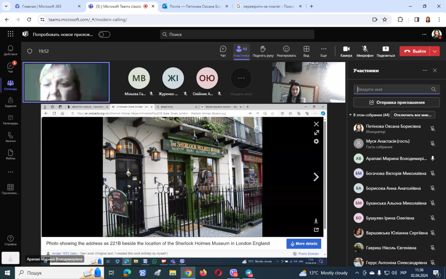
Task: Toggle the Camera on or off
Action: (346, 51)
